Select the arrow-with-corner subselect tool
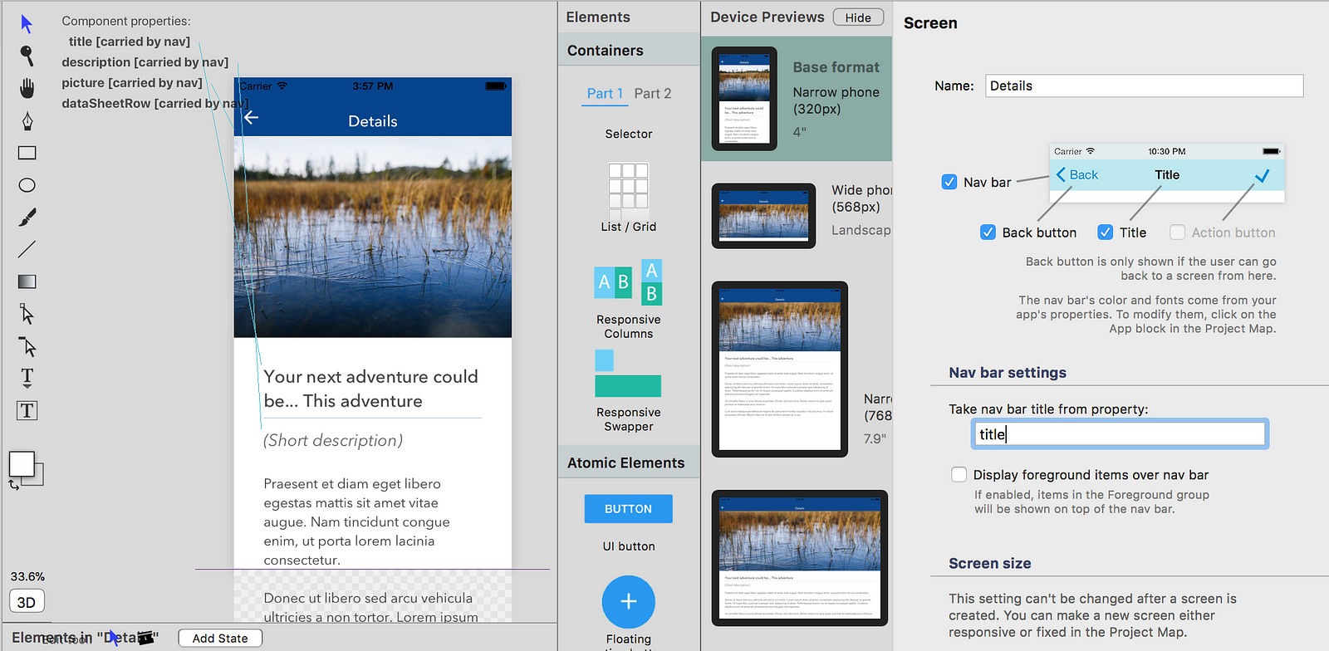 (27, 346)
